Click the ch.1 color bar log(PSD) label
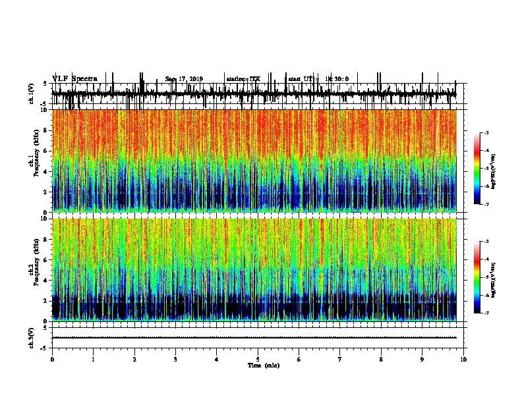The width and height of the screenshot is (522, 403). click(x=494, y=172)
